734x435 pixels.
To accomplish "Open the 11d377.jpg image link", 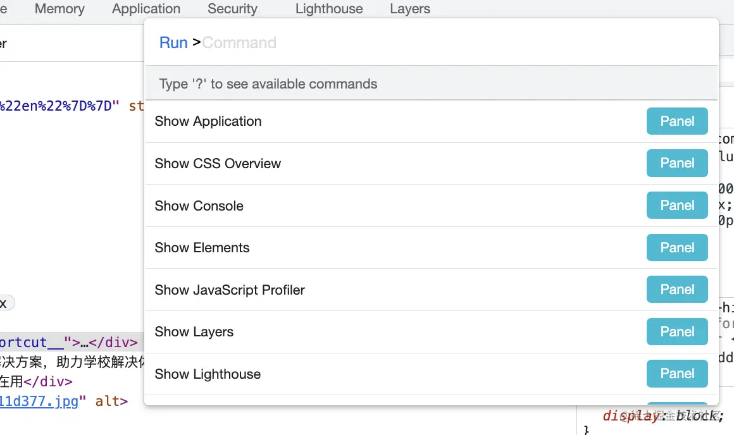I will point(39,401).
